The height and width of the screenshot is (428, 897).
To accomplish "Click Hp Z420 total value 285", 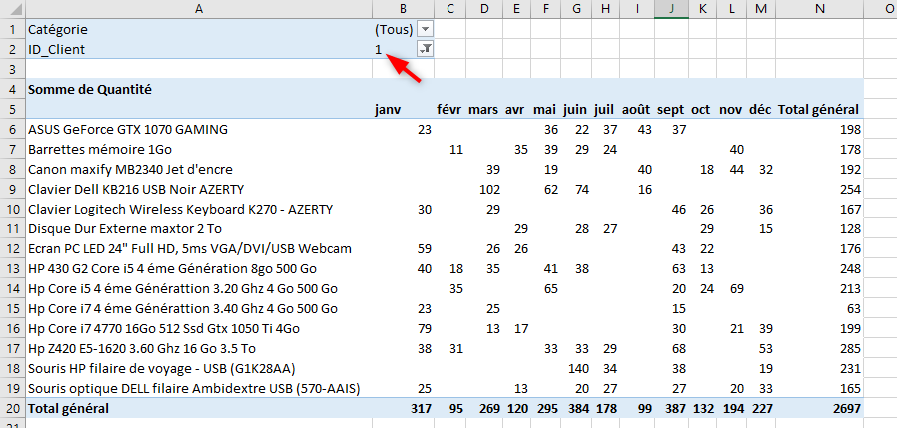I will 850,348.
